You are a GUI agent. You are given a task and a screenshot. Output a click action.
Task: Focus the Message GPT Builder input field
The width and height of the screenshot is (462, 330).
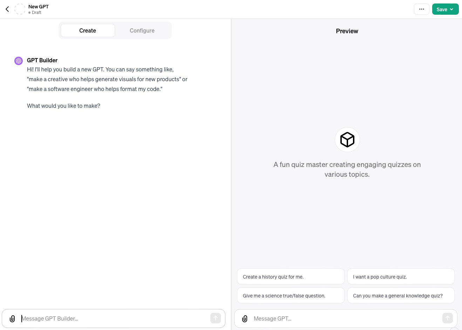(114, 318)
